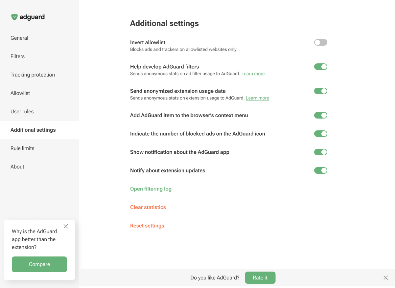Close the 'Do you like AdGuard?' banner
Screen dimensions: 395x288
tap(386, 277)
